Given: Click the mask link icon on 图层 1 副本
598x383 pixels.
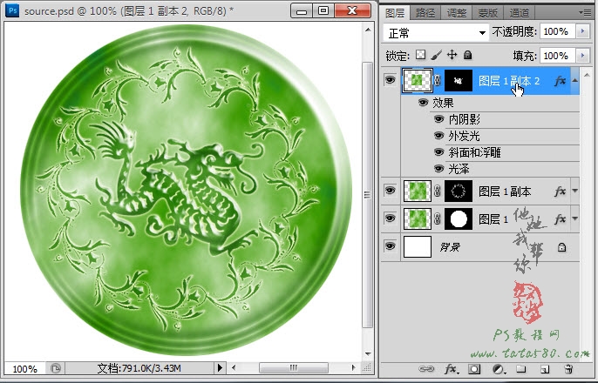Looking at the screenshot, I should pyautogui.click(x=438, y=191).
